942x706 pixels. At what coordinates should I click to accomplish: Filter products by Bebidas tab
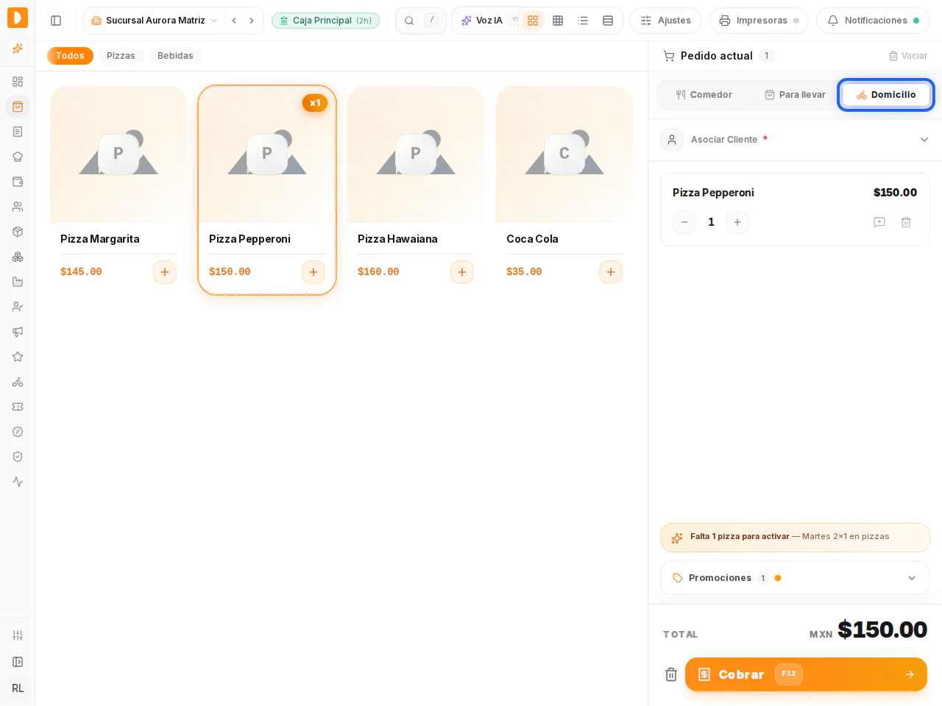(x=175, y=56)
